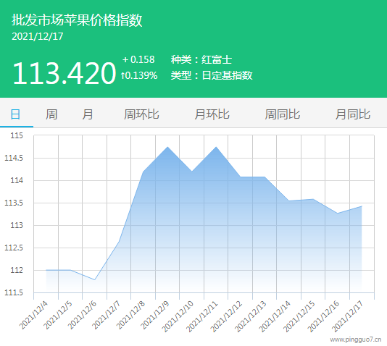Open the www.pingguo7.cn watermark link
The image size is (387, 346).
coord(356,339)
